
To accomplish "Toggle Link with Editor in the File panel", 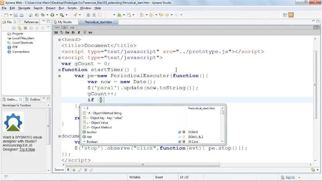I will 19,28.
